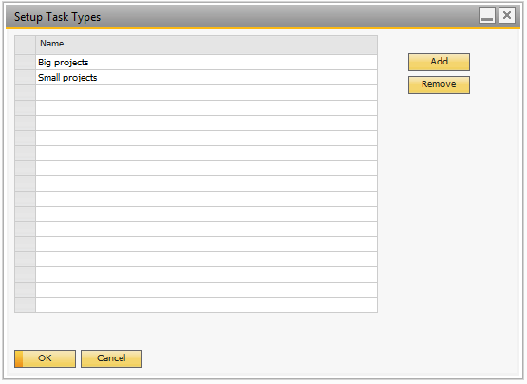Click the top-left corner cell of the table

pos(26,45)
